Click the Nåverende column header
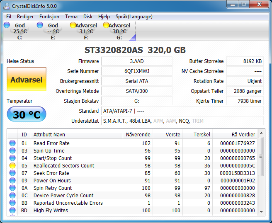This screenshot has width=272, height=223. click(x=138, y=134)
